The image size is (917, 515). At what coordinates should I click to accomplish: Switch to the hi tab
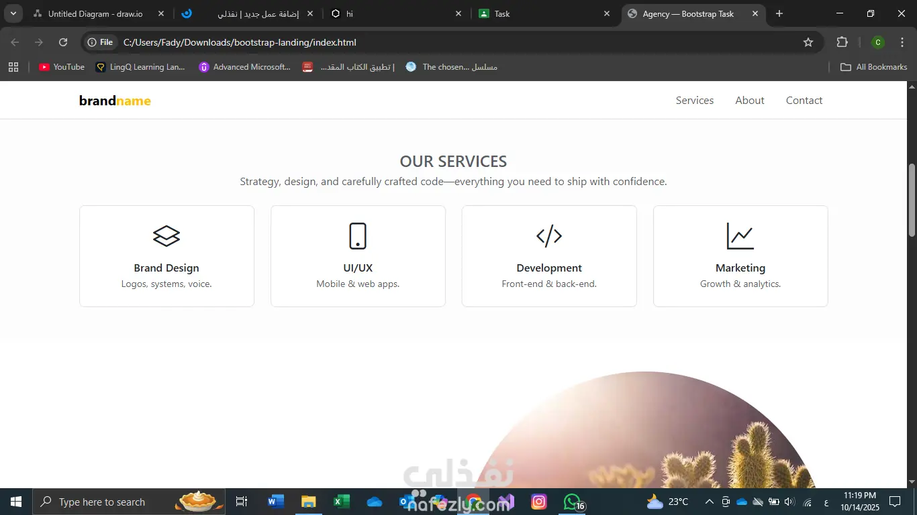(x=397, y=13)
